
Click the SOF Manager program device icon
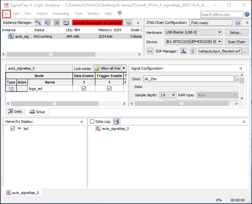(x=183, y=51)
